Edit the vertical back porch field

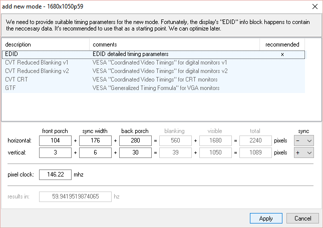(x=135, y=152)
